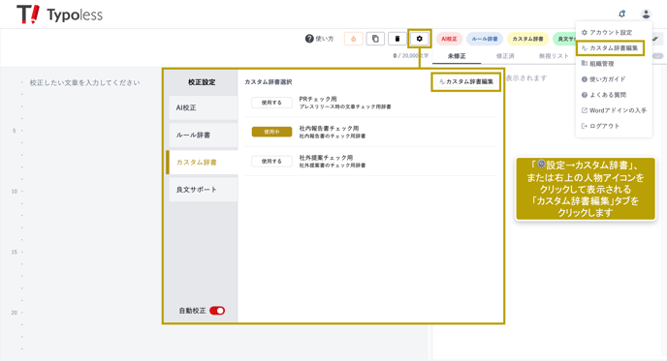
Task: Click the 0 / 20,000 character counter
Action: 410,55
